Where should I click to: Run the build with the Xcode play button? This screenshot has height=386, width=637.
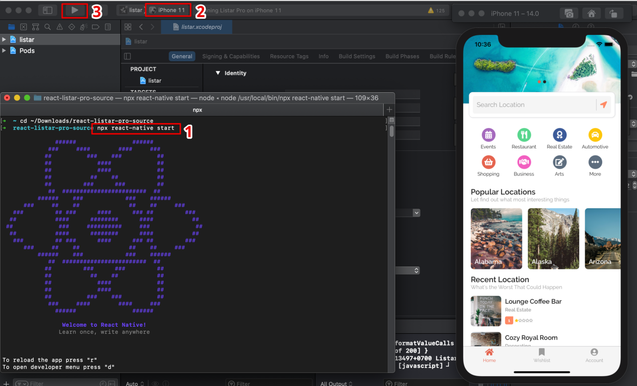75,10
